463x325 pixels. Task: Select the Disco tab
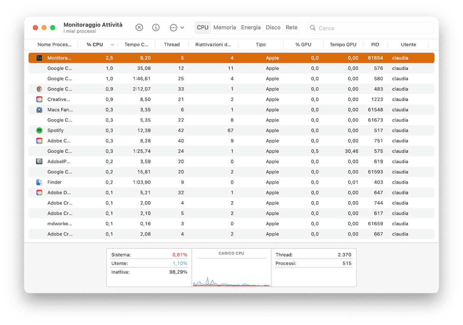(273, 27)
